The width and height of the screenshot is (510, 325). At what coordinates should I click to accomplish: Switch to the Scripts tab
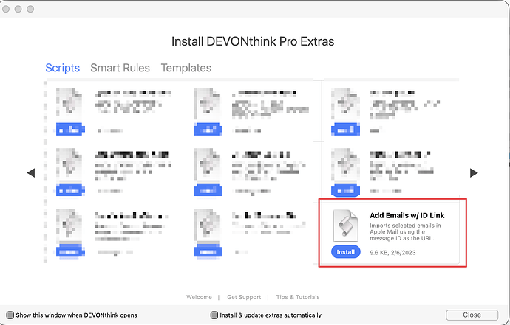63,68
